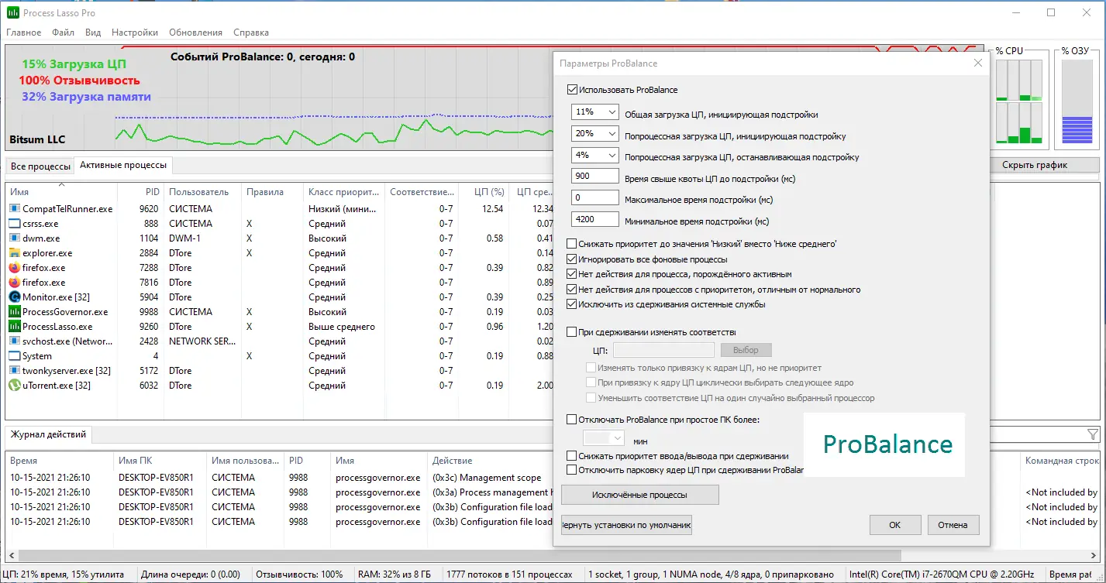Select the Monitor.exe process icon
This screenshot has width=1106, height=583.
(x=15, y=297)
